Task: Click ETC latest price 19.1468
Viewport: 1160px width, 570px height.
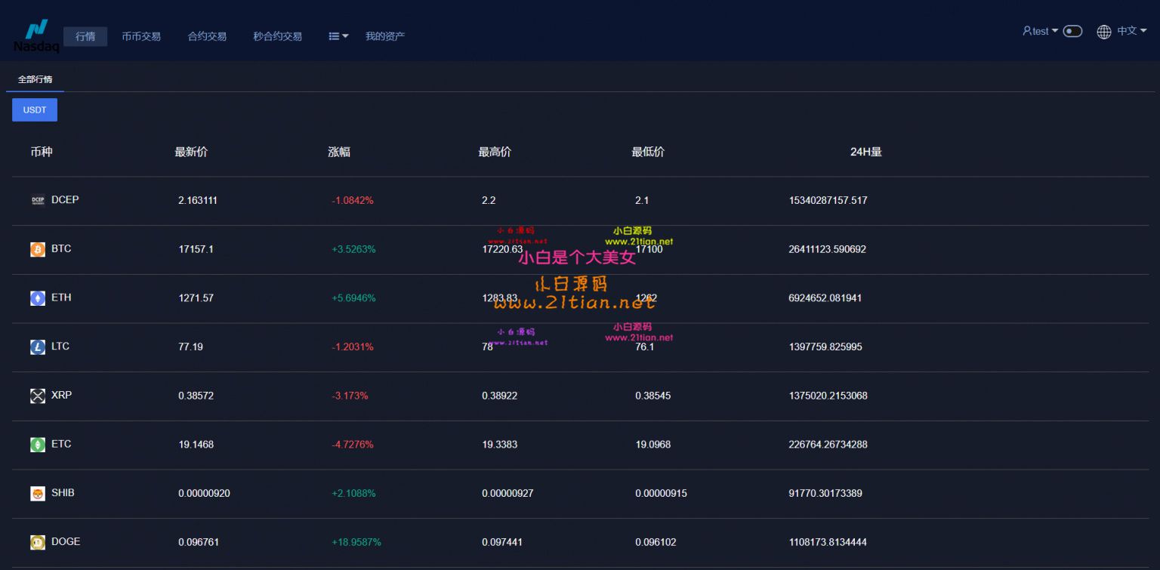Action: (196, 445)
